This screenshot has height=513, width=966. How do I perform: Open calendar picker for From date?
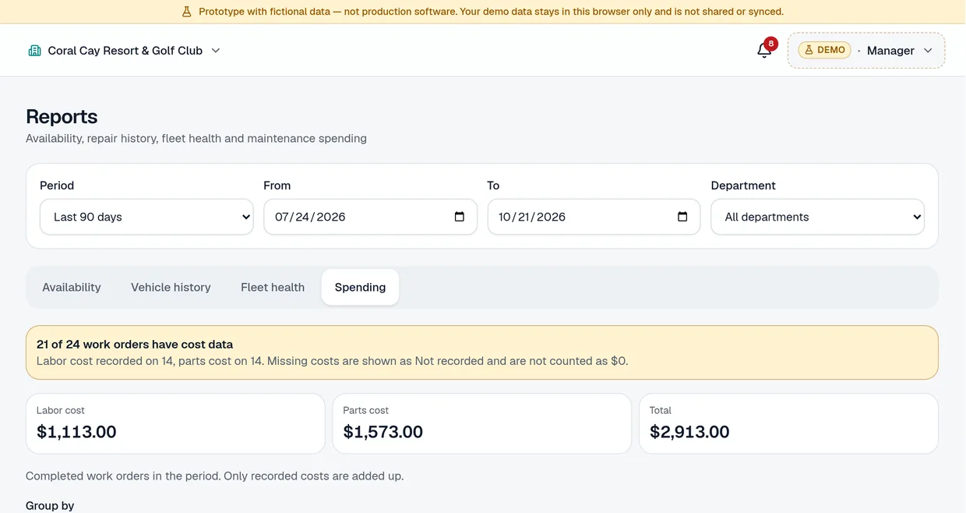pos(460,217)
